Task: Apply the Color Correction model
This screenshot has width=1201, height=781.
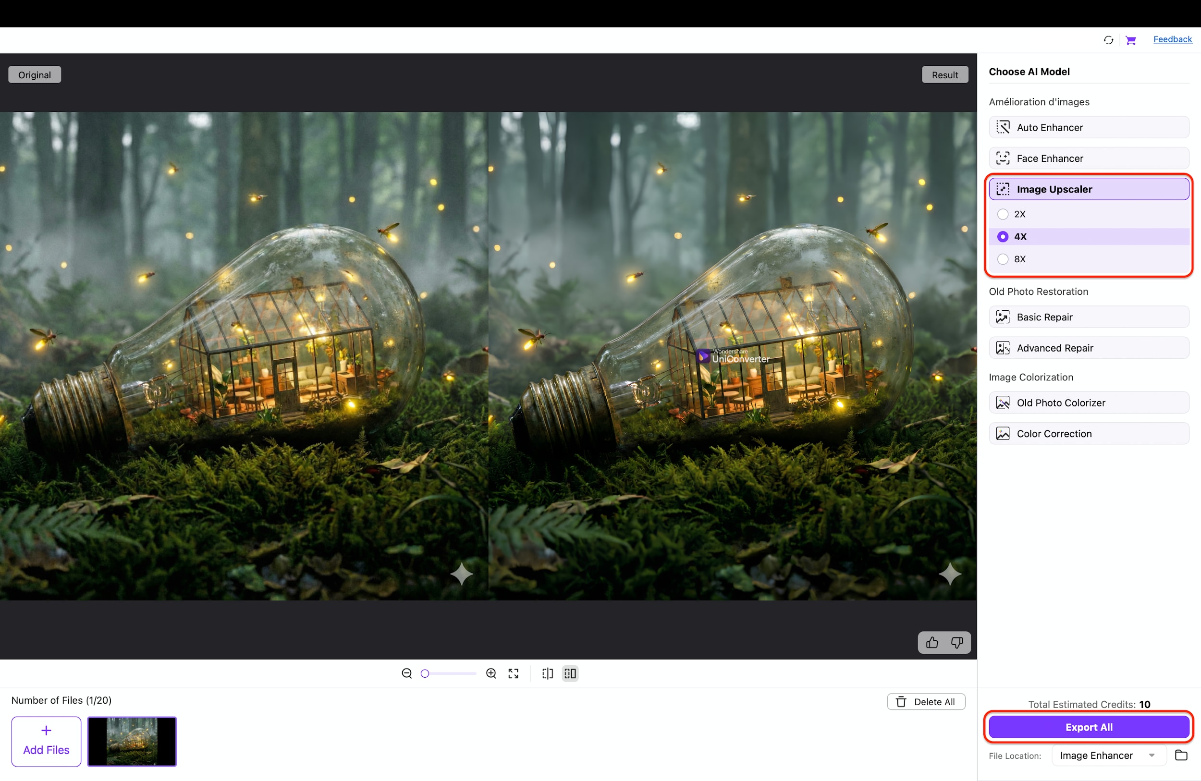Action: [1088, 433]
